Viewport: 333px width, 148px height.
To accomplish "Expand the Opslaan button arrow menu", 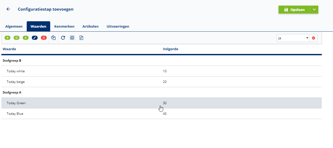I will (x=314, y=10).
